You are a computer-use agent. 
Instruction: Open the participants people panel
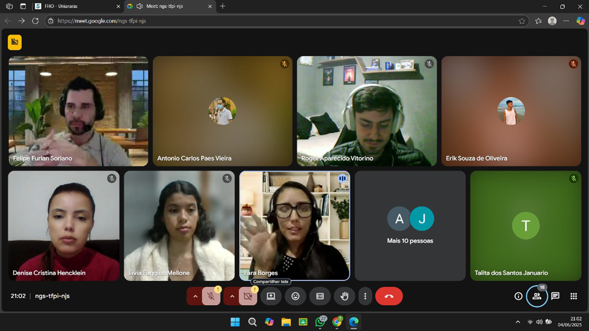[x=537, y=296]
